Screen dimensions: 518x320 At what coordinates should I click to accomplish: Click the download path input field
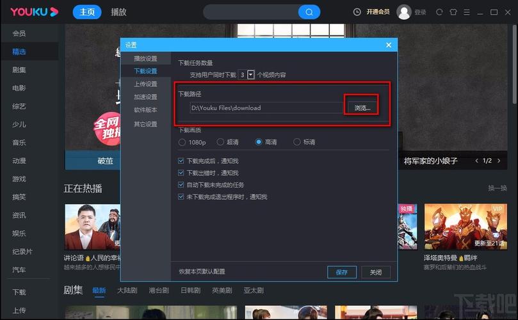pyautogui.click(x=266, y=108)
